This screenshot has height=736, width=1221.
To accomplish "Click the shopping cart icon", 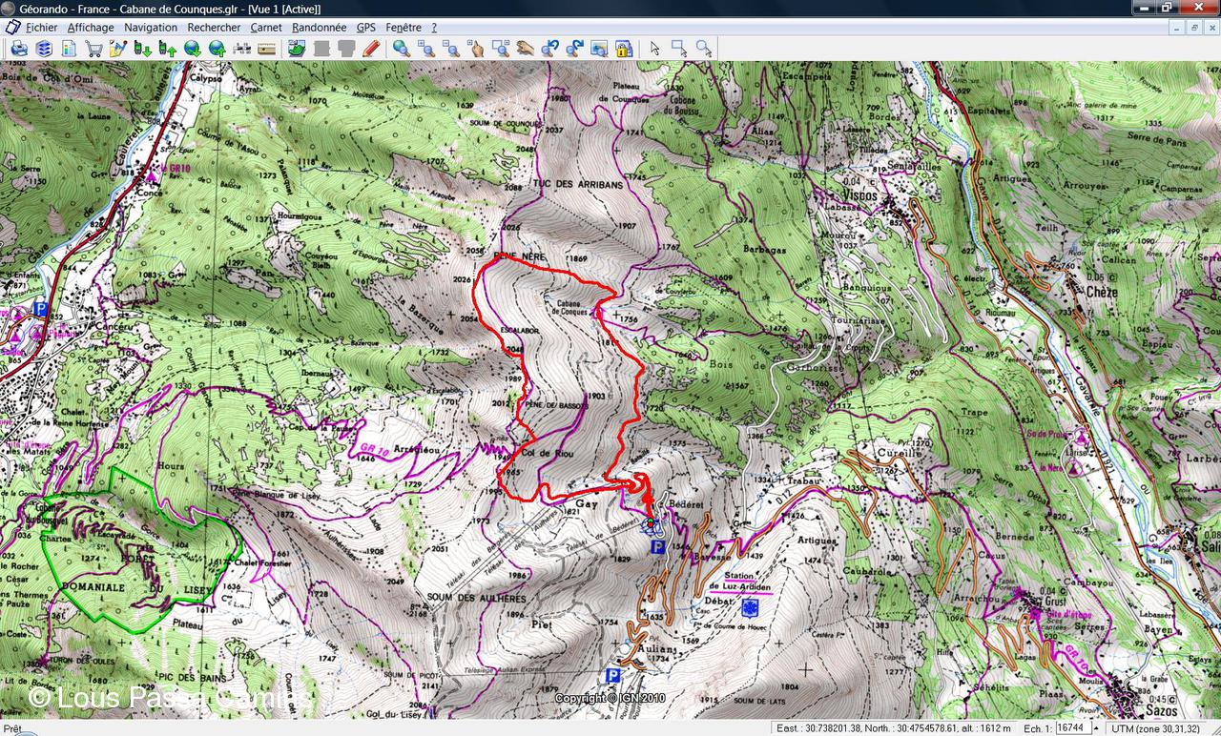I will click(93, 49).
